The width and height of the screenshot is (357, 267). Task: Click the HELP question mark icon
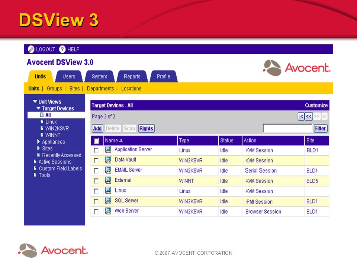62,49
